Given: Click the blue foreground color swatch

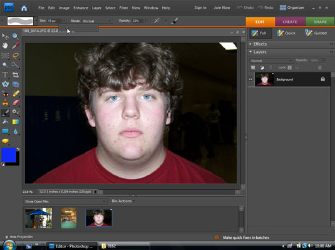Looking at the screenshot, I should pos(9,155).
